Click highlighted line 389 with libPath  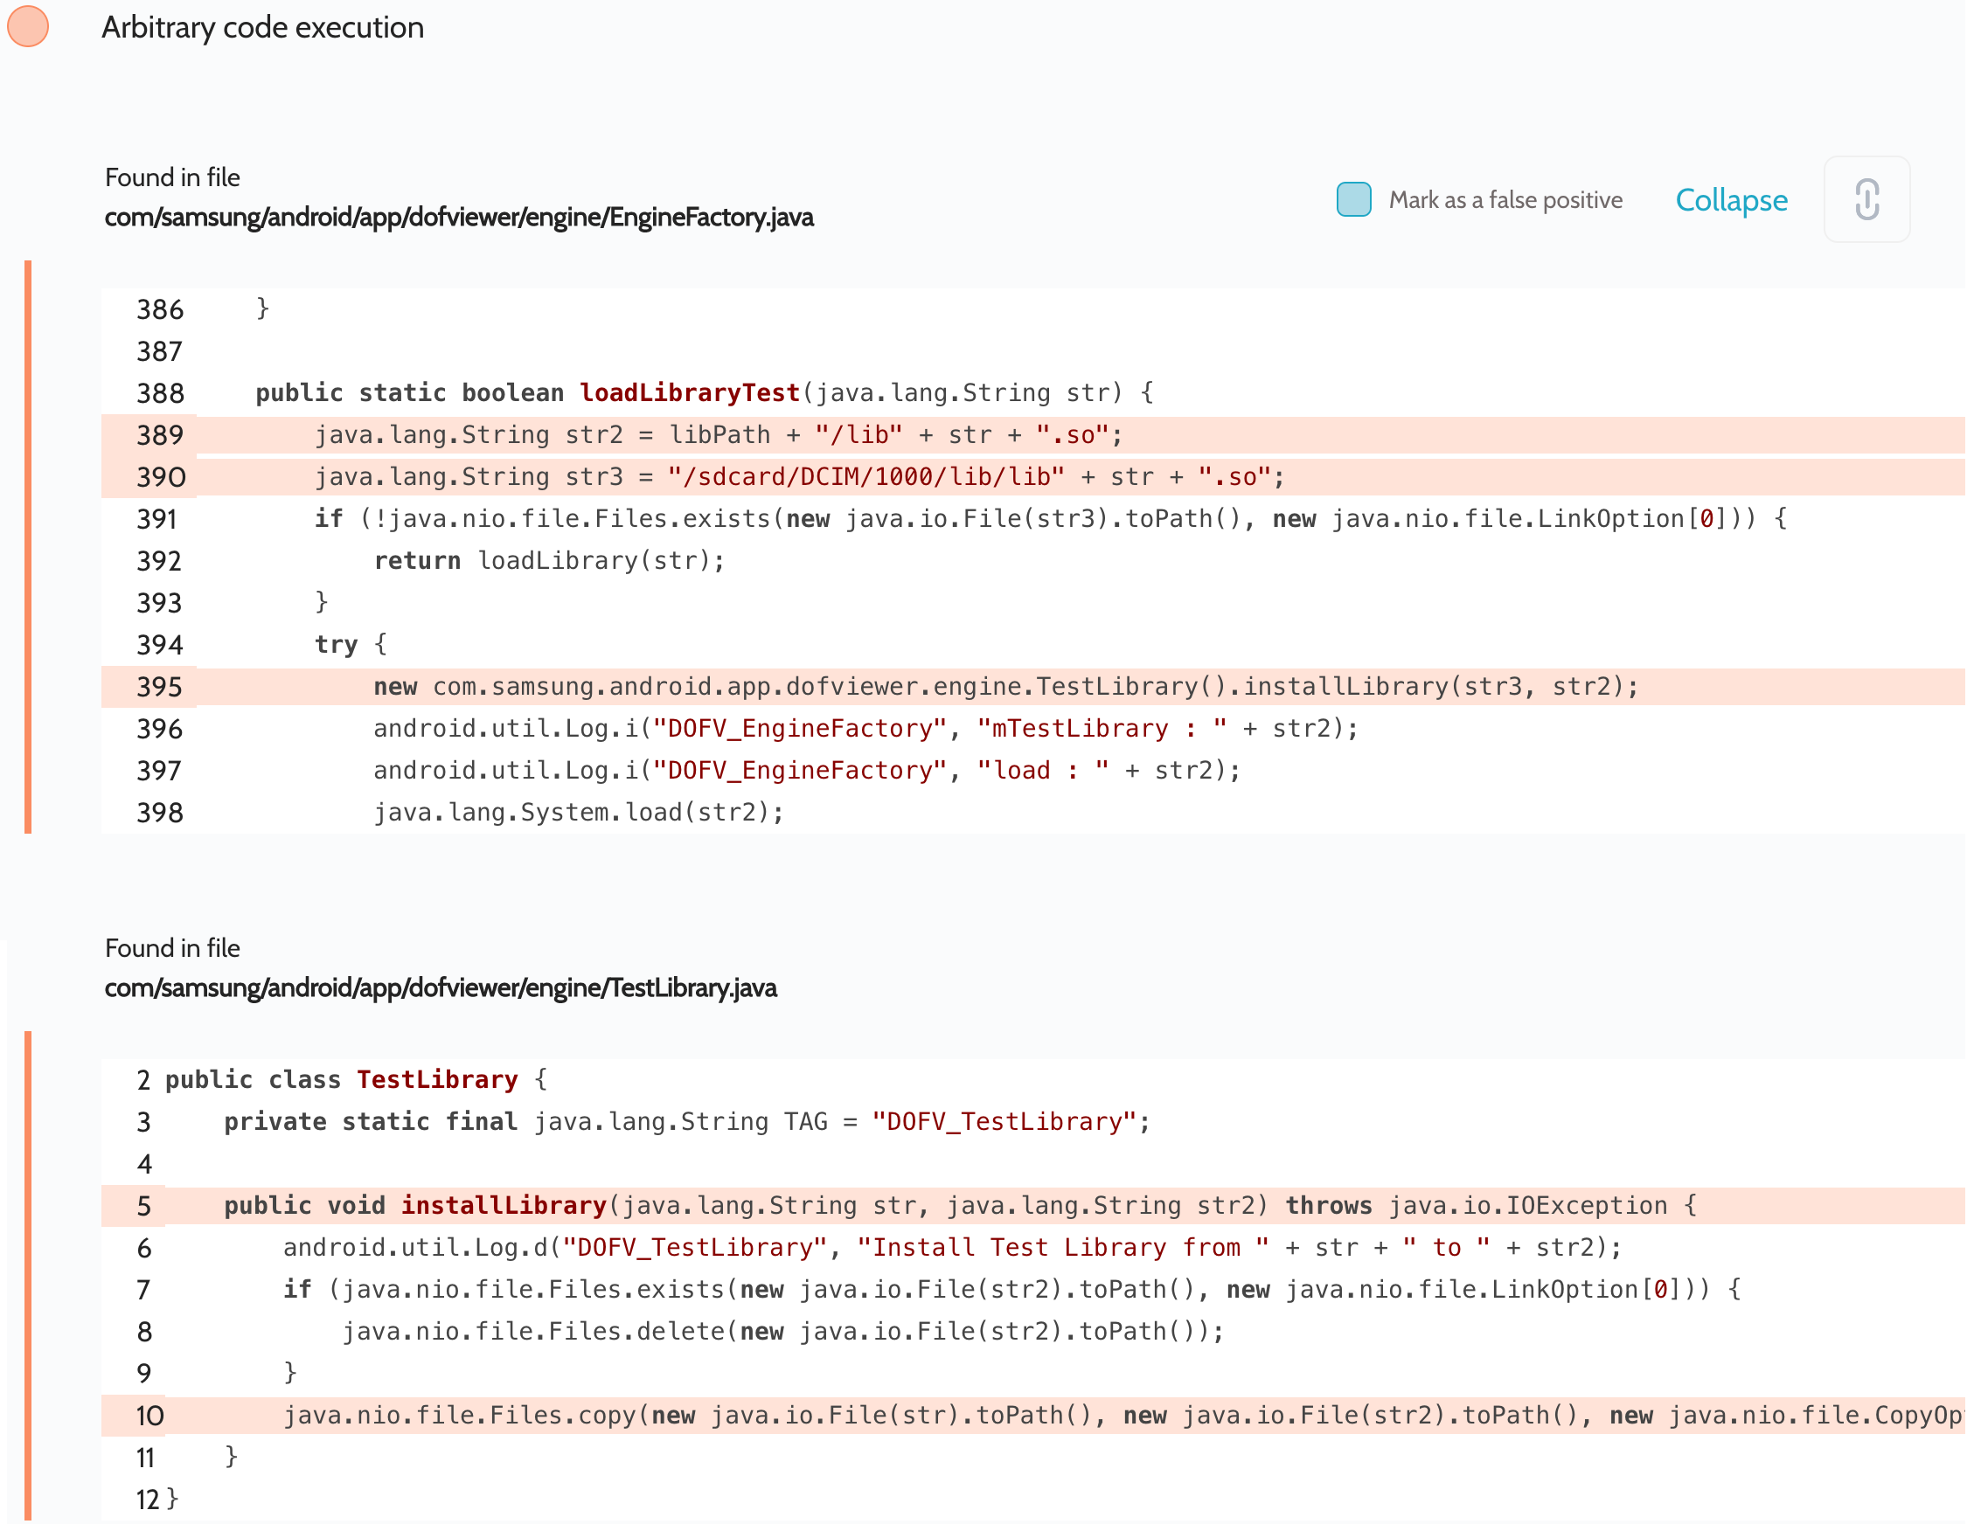(718, 435)
